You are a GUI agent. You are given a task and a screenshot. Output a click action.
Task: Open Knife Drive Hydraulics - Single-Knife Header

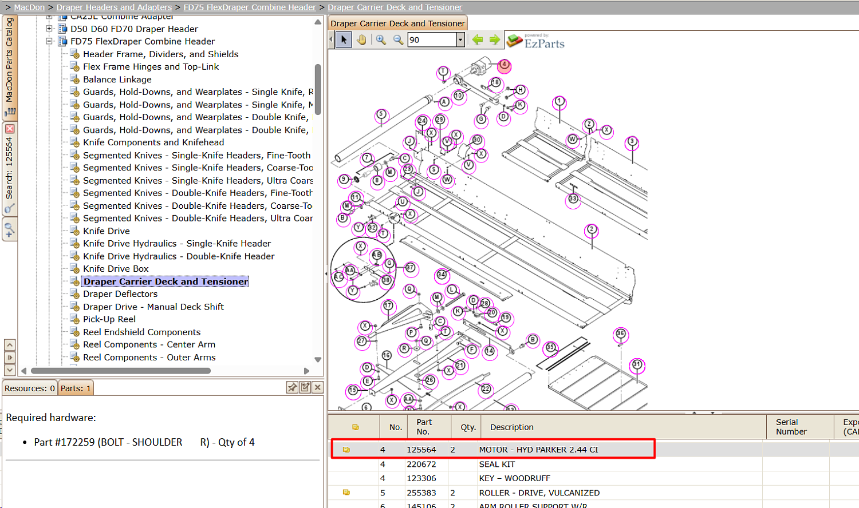pos(177,244)
